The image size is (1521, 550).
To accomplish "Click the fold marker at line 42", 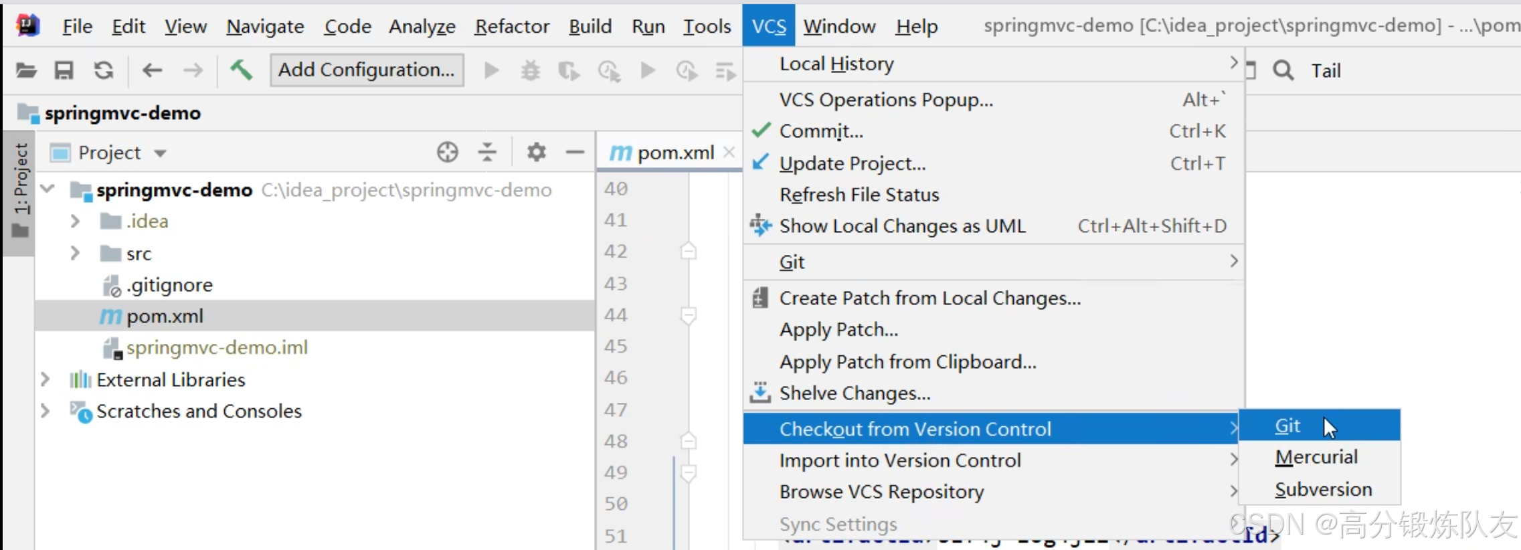I will 688,252.
